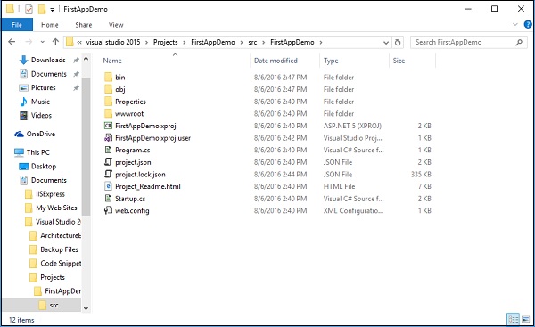Click navigation pane scrollbar down arrow
The height and width of the screenshot is (327, 535).
tap(86, 308)
